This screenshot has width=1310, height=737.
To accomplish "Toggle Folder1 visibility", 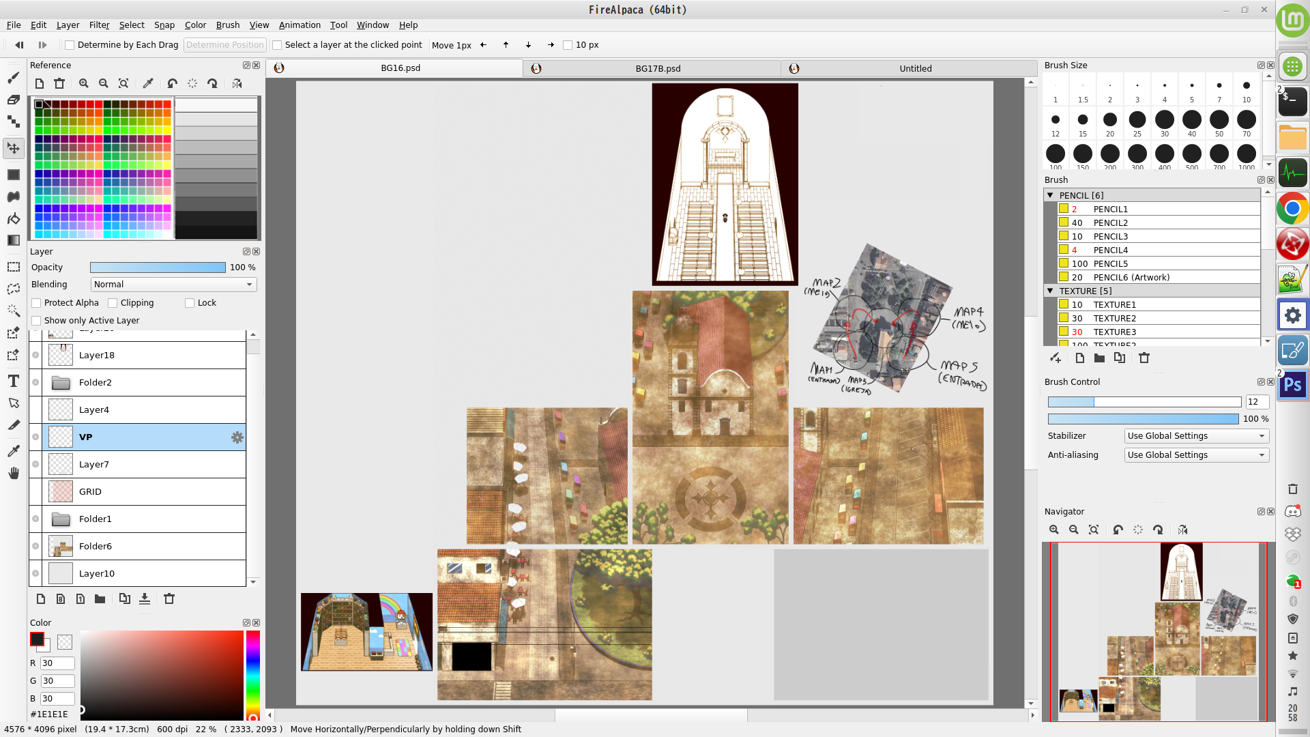I will [35, 519].
